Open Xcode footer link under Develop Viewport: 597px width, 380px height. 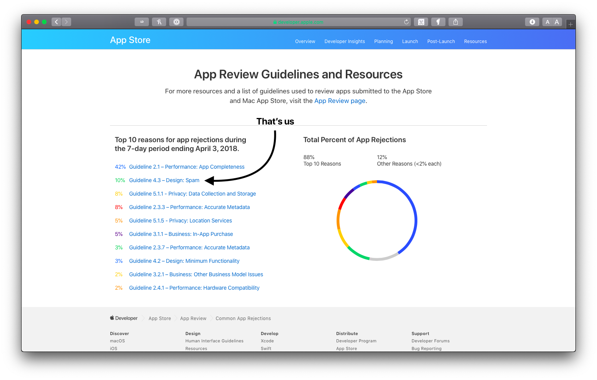(x=267, y=341)
